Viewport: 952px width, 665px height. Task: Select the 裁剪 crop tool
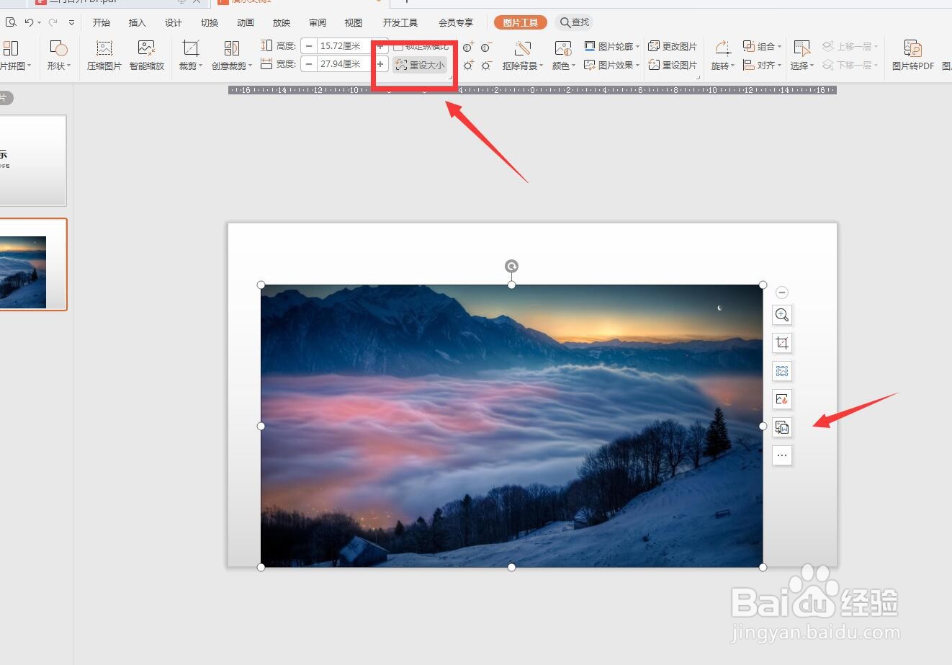click(x=190, y=56)
